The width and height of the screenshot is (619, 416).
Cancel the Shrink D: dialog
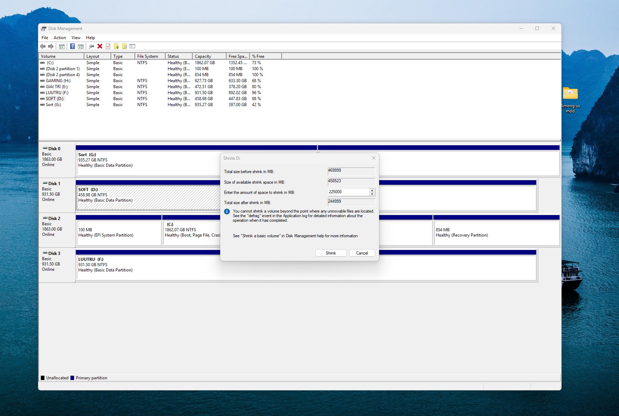pos(362,253)
